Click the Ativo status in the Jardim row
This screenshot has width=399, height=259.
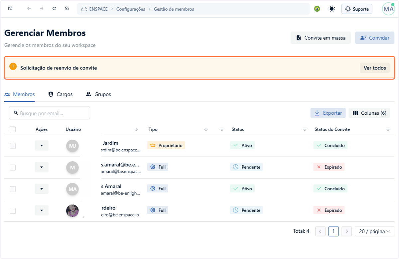point(242,145)
